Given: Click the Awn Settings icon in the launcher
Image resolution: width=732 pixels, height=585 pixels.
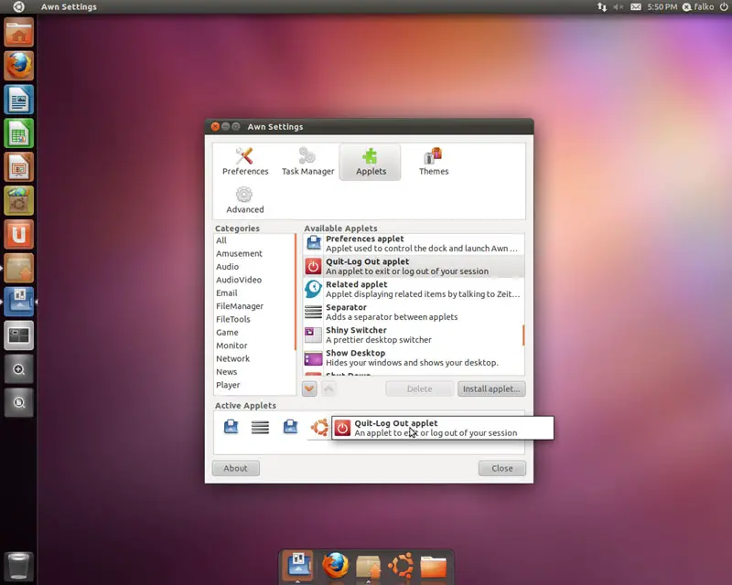Looking at the screenshot, I should click(18, 302).
